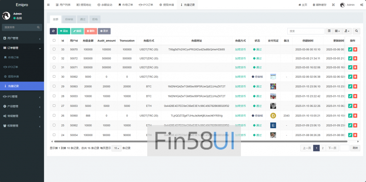Viewport: 366px width, 182px height.
Task: Click the green 添加 button
Action: click(x=64, y=31)
